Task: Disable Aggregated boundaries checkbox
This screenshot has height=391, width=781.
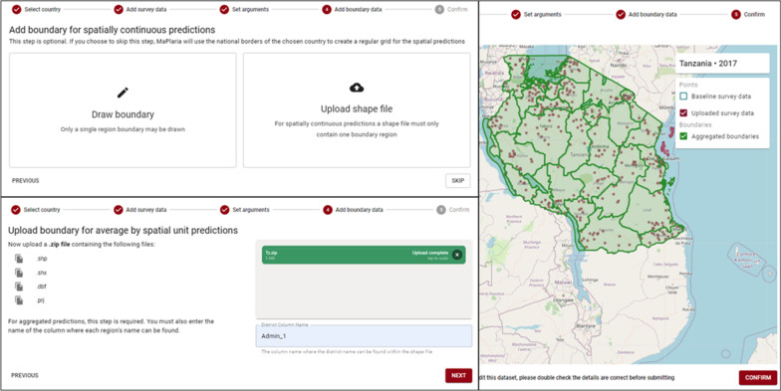Action: [x=683, y=135]
